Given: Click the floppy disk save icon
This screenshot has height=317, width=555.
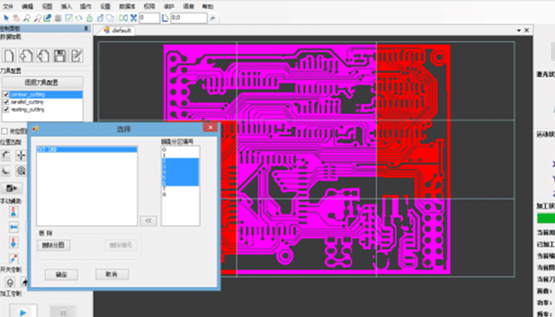Looking at the screenshot, I should [x=59, y=55].
